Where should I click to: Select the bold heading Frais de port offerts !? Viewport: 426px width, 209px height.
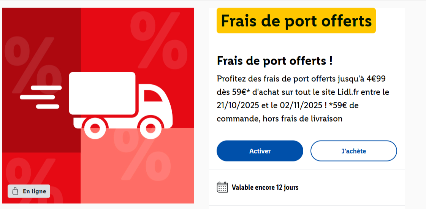(275, 61)
